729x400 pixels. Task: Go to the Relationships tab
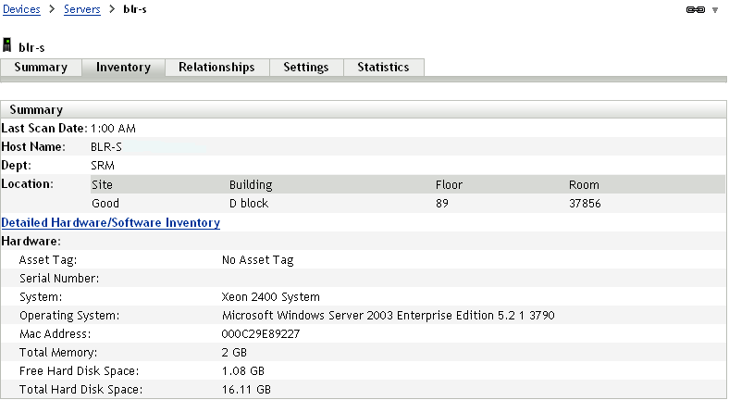(216, 68)
